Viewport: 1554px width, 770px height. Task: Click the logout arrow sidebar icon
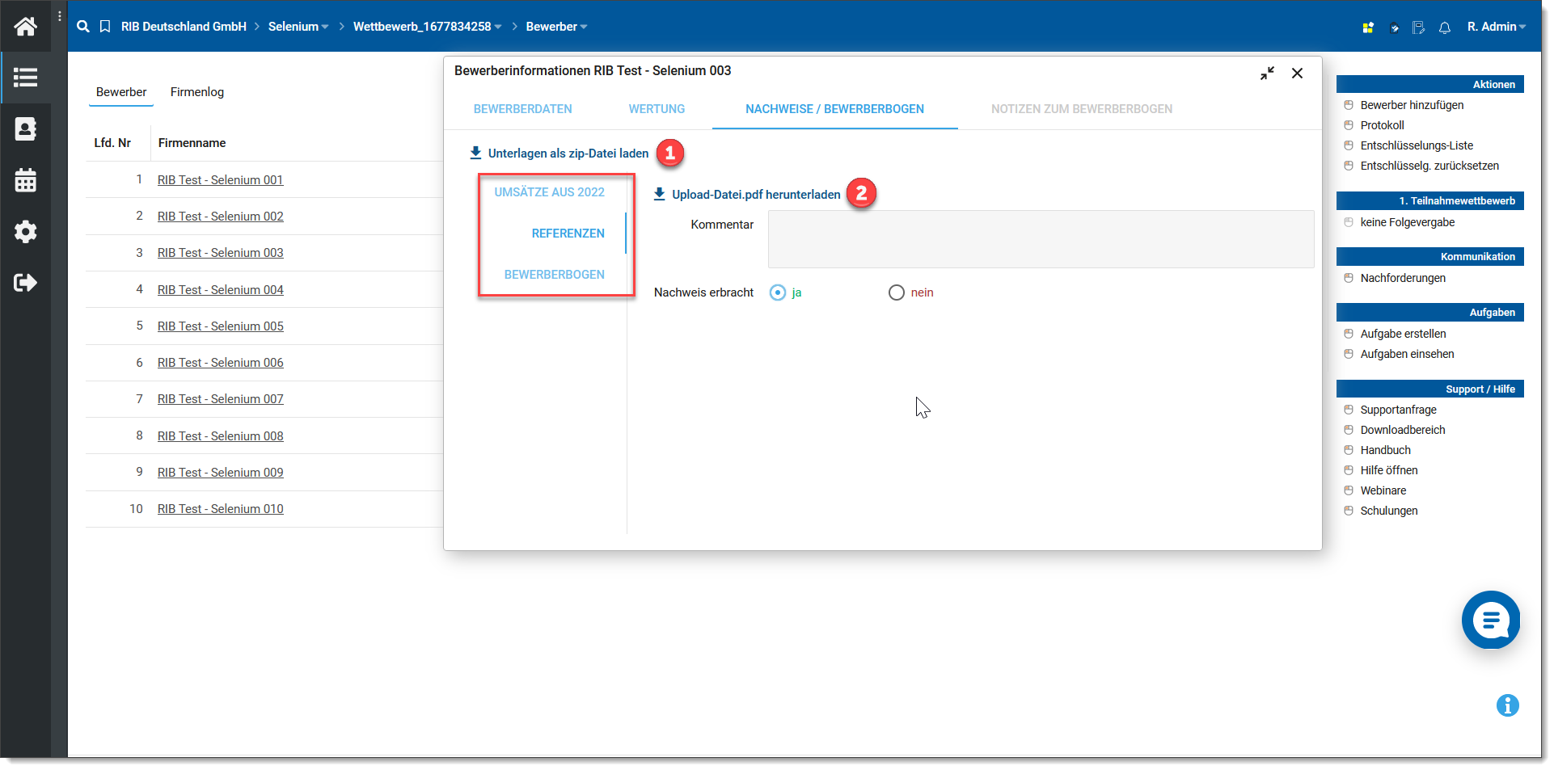(x=25, y=283)
